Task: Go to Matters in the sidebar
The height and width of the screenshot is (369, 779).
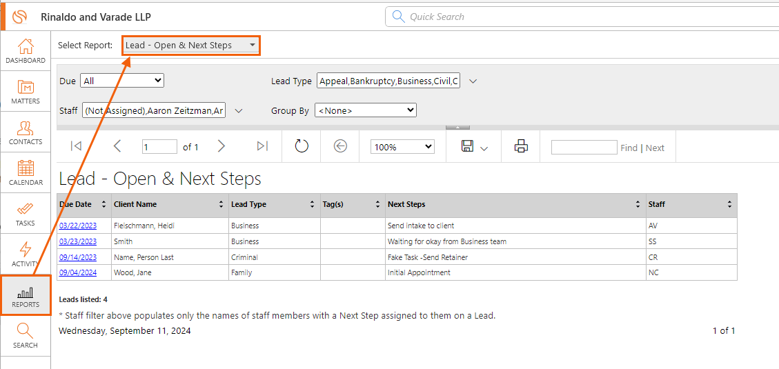Action: click(x=26, y=91)
